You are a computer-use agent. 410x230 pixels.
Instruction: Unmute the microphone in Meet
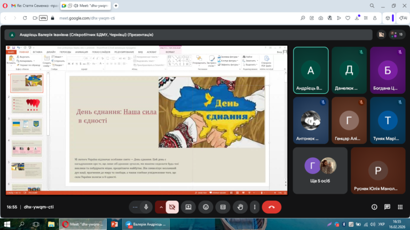coord(146,207)
